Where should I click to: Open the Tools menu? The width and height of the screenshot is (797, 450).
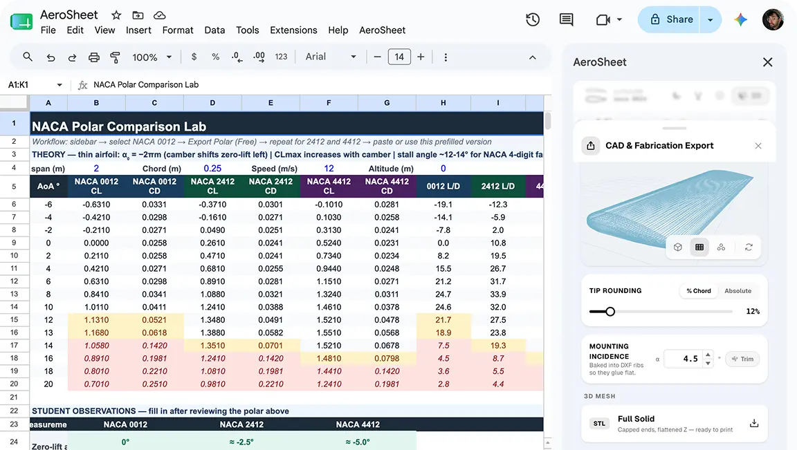[248, 30]
